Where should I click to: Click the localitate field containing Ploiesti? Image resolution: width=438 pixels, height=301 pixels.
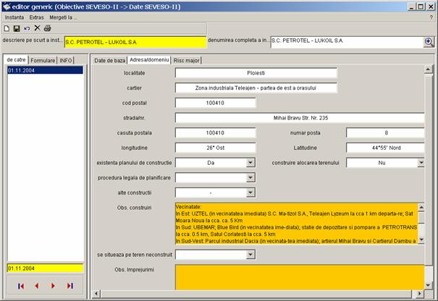coord(256,72)
